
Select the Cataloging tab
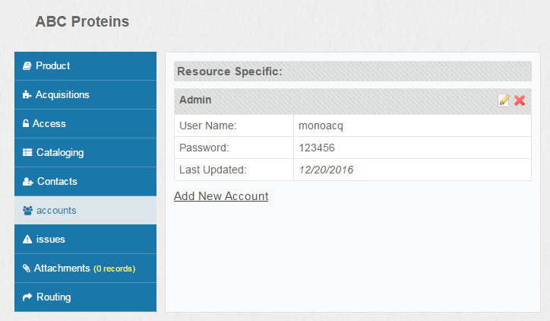pyautogui.click(x=85, y=152)
